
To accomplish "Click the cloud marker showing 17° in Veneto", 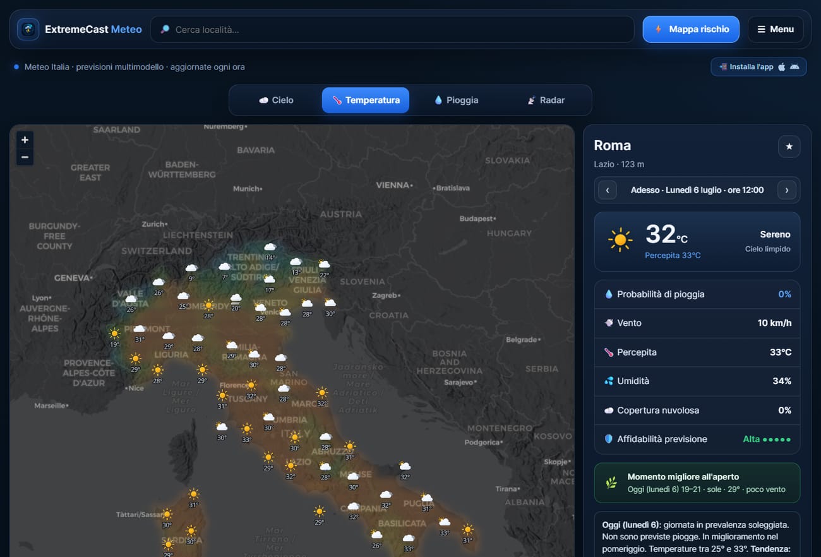I will 270,283.
